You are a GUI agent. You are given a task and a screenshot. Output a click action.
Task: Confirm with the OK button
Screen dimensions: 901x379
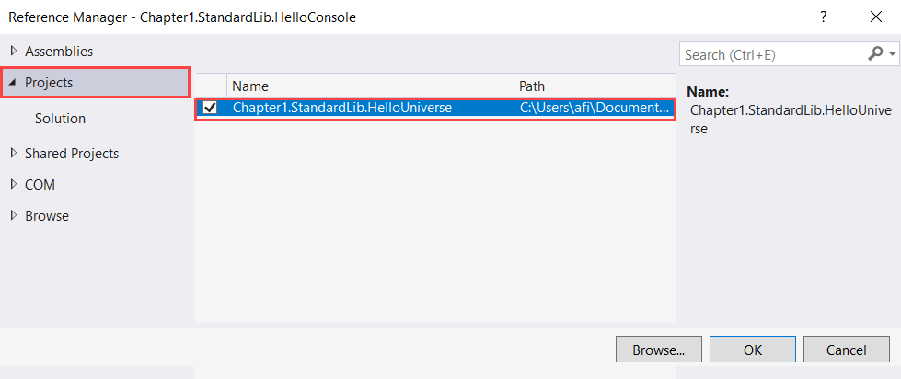[x=753, y=350]
